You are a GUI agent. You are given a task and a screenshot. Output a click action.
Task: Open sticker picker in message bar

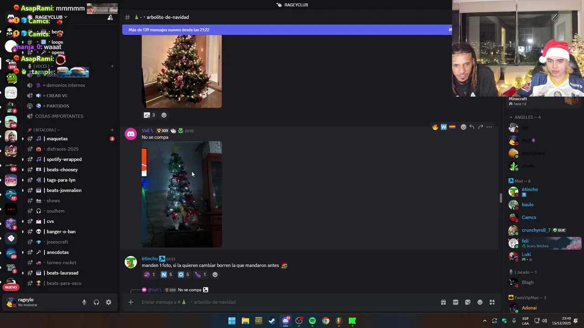click(468, 302)
